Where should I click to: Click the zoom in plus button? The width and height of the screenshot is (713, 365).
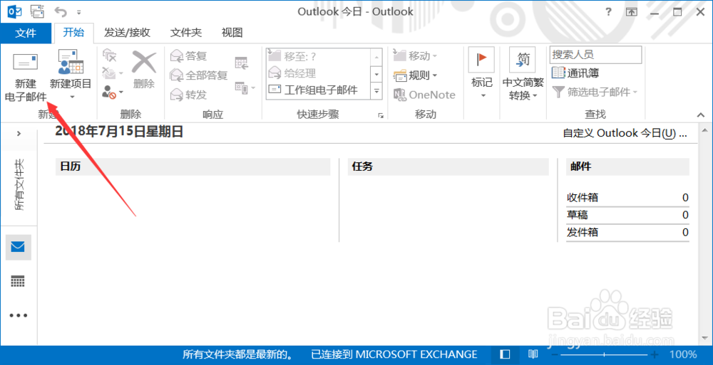pyautogui.click(x=655, y=354)
